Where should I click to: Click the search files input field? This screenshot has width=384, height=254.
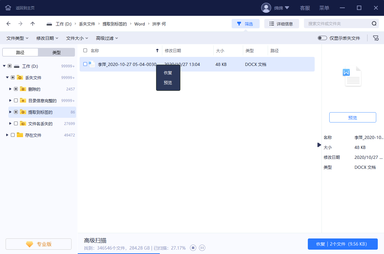pyautogui.click(x=337, y=24)
